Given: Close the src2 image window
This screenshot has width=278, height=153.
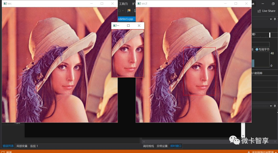Looking at the screenshot, I should (x=246, y=4).
